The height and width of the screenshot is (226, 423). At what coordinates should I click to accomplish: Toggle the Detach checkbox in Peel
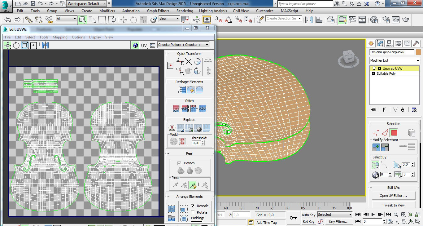point(179,163)
